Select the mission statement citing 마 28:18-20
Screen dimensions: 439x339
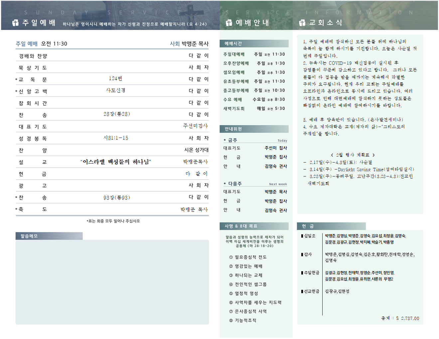tap(254, 242)
